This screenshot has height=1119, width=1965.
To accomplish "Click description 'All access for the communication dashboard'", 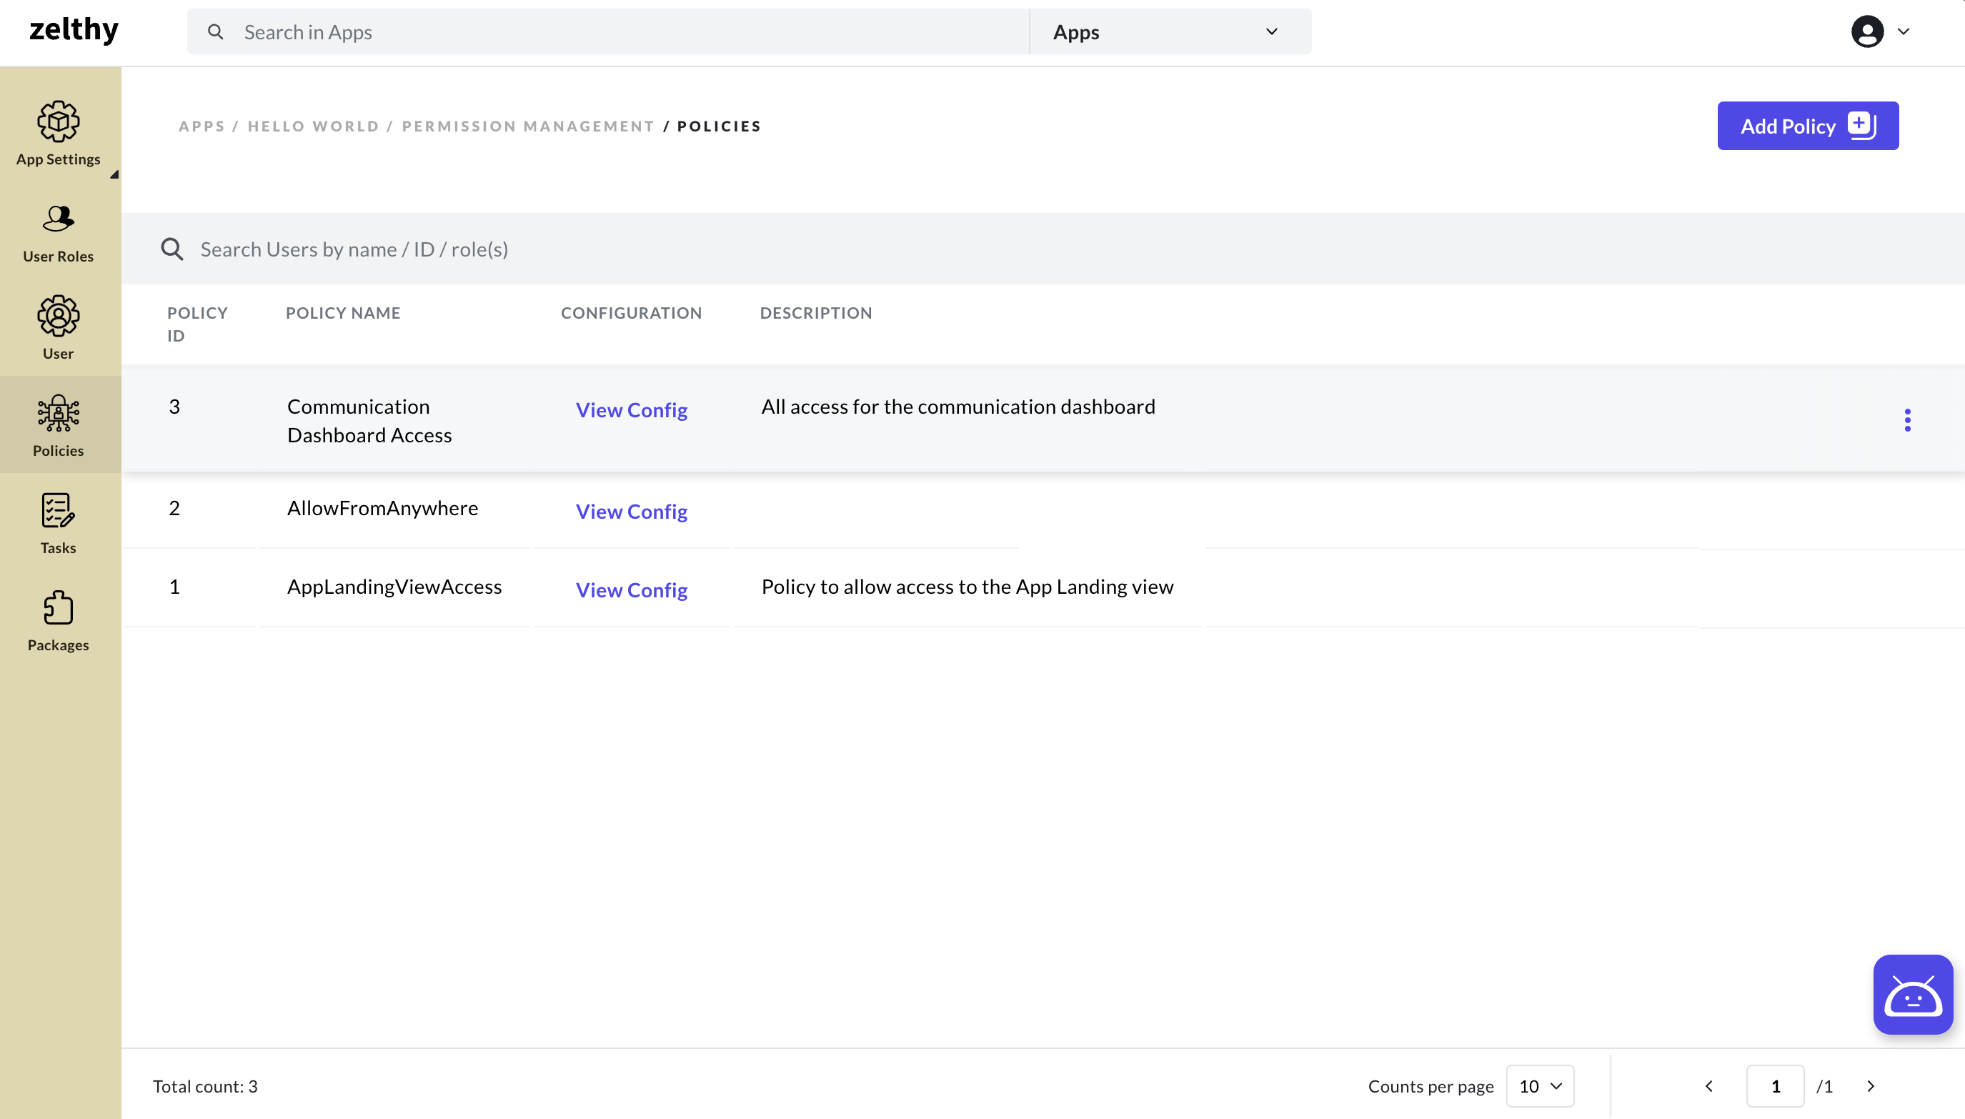I will 958,407.
